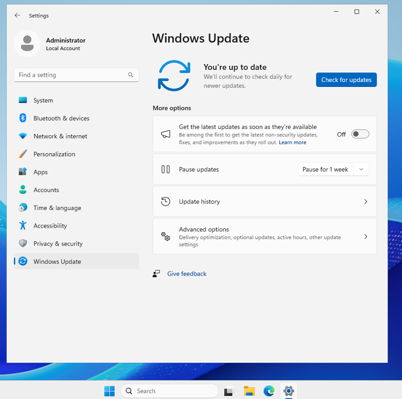Click Pause for 1 week button
The width and height of the screenshot is (402, 399).
325,169
